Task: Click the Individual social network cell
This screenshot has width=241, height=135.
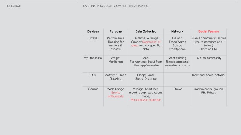Action: (209, 75)
